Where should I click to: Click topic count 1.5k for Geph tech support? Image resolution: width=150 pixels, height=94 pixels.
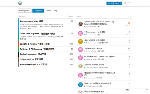click(x=71, y=34)
